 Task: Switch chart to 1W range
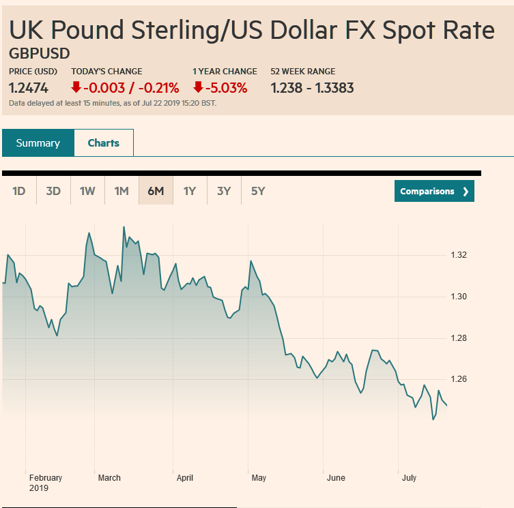87,192
